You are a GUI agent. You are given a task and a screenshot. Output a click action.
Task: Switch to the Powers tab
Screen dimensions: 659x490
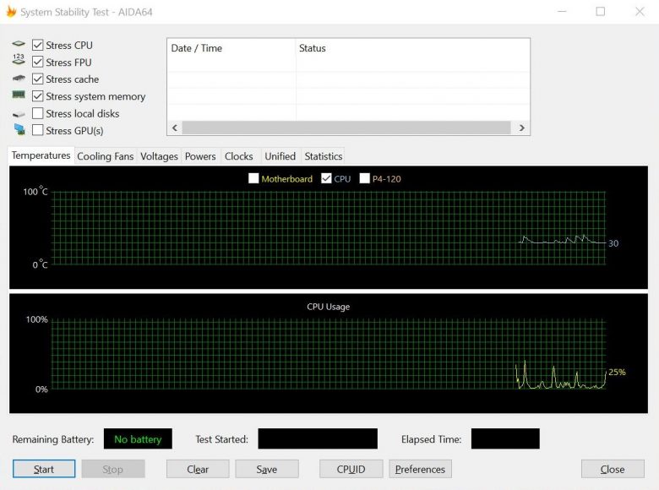pos(200,156)
